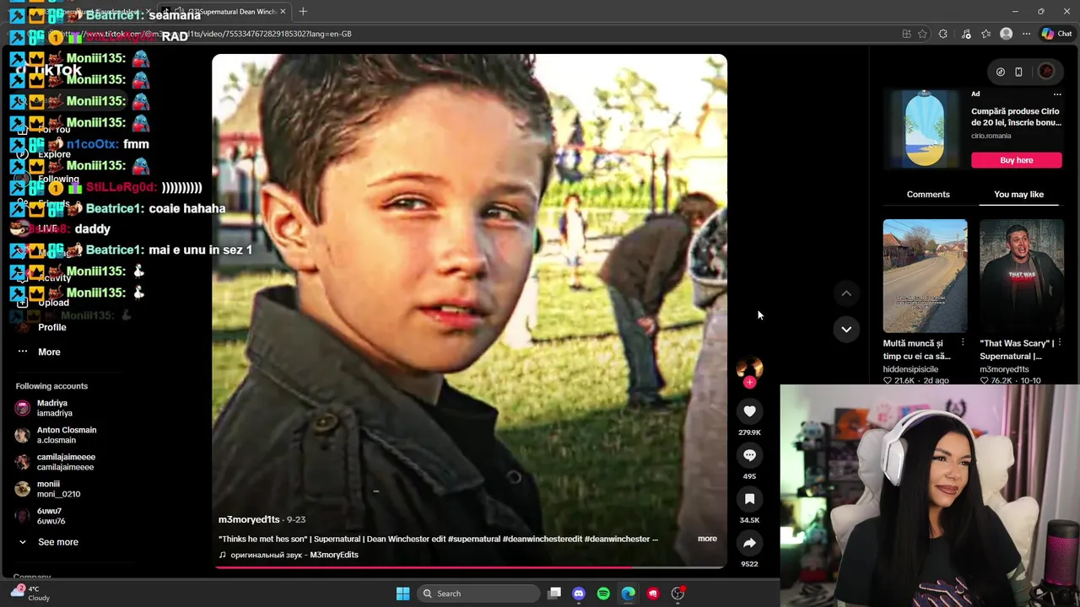Open weather widget showing 4°C Cloudy
Image resolution: width=1080 pixels, height=607 pixels.
30,594
